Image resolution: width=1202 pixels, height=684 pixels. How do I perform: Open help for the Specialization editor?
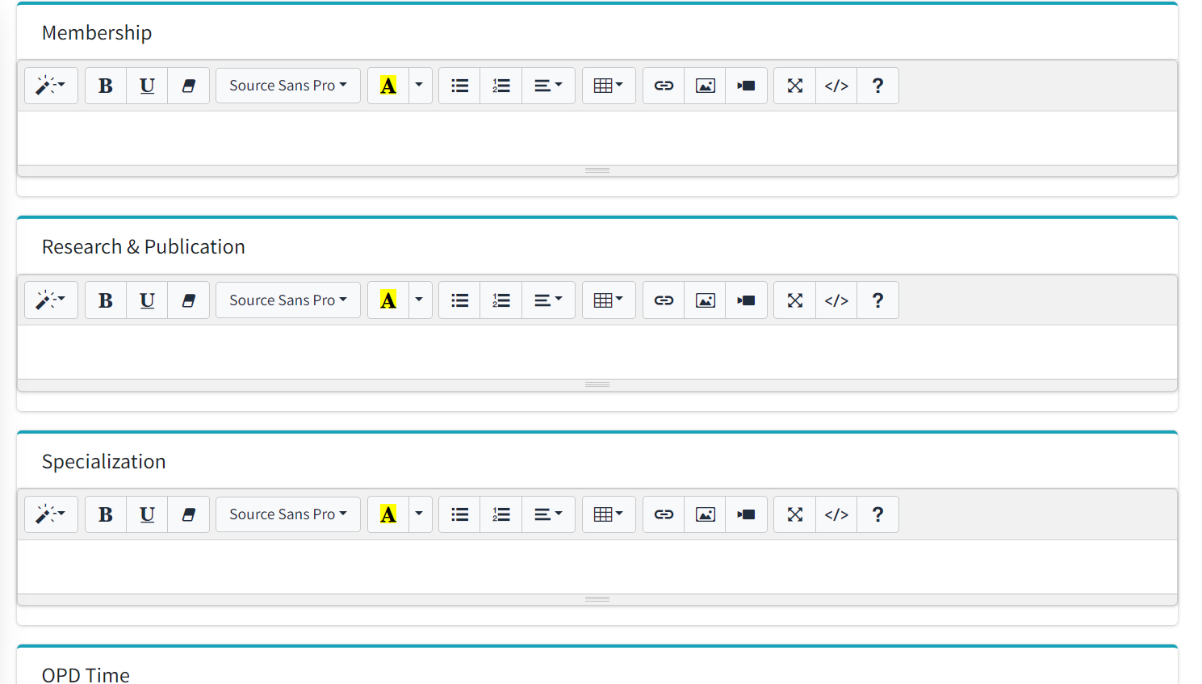point(877,514)
